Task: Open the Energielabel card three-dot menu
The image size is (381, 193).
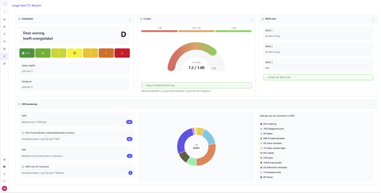Action: pyautogui.click(x=130, y=19)
